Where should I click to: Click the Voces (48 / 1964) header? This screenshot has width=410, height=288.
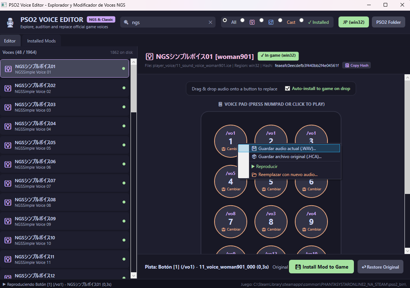pos(19,52)
